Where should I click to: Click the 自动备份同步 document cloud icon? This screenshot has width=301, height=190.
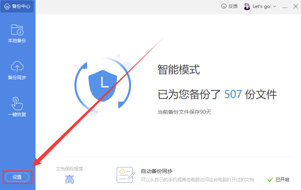126,175
